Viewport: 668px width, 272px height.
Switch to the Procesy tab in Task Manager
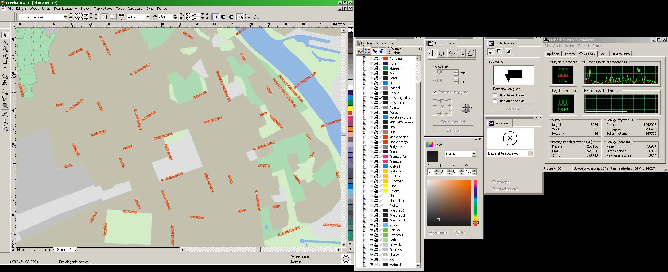click(569, 54)
